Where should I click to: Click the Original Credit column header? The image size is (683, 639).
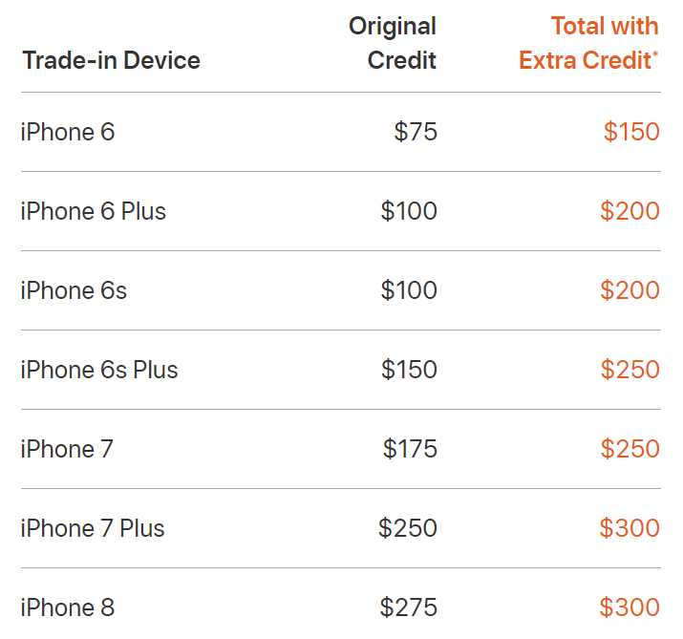(393, 43)
